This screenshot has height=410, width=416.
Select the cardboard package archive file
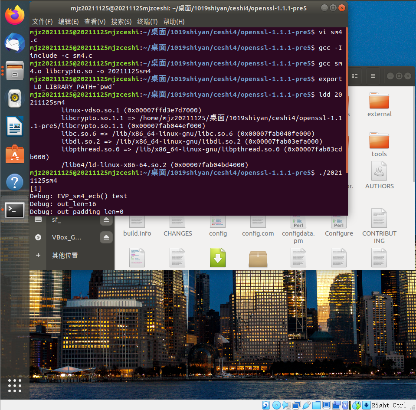coord(258,259)
